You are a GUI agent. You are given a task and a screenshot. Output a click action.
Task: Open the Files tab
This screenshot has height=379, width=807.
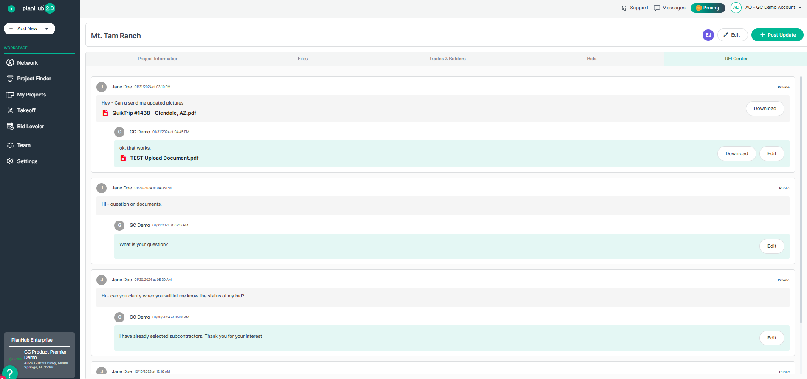point(302,59)
